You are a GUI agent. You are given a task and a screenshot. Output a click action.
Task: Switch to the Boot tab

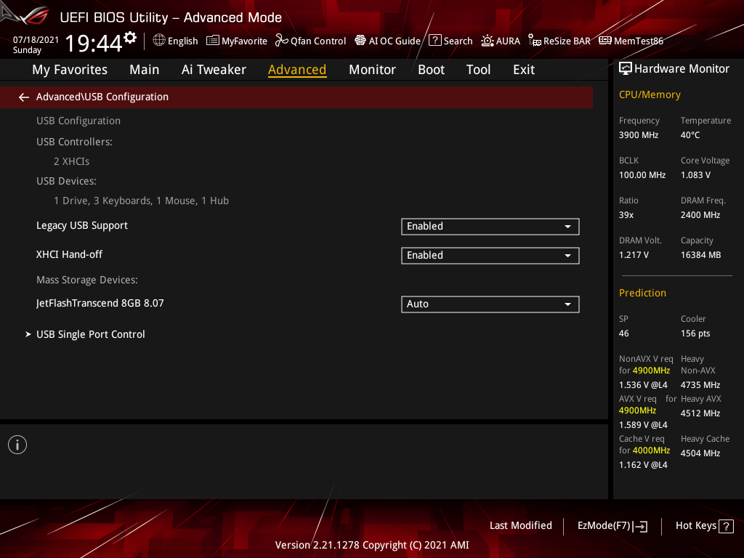pyautogui.click(x=431, y=69)
